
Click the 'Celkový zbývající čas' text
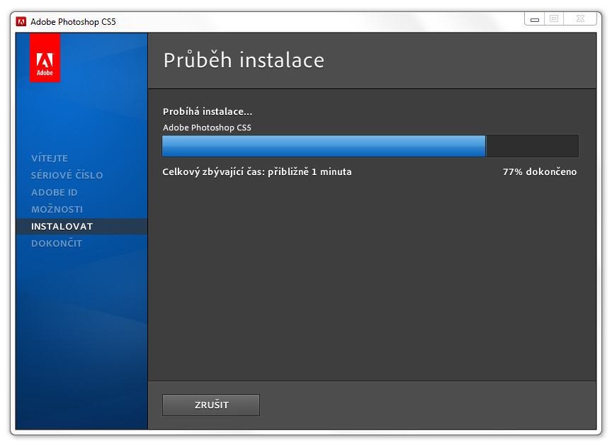[x=257, y=172]
